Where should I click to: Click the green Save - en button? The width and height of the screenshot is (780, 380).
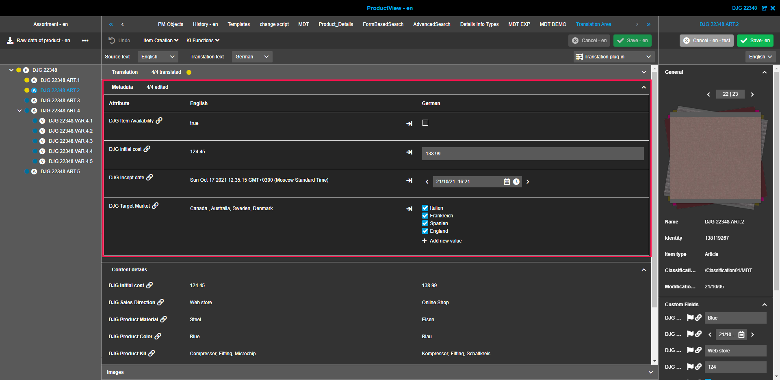(633, 41)
